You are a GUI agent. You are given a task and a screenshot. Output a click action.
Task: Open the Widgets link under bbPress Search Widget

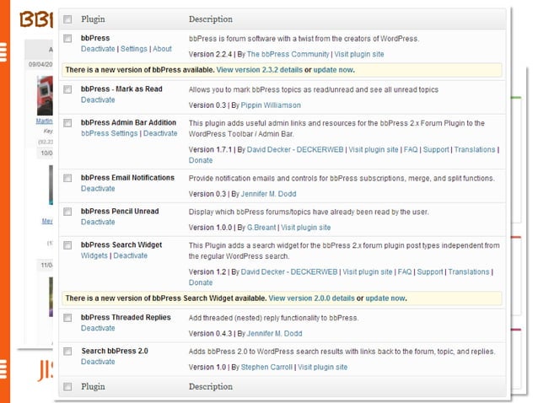(94, 255)
